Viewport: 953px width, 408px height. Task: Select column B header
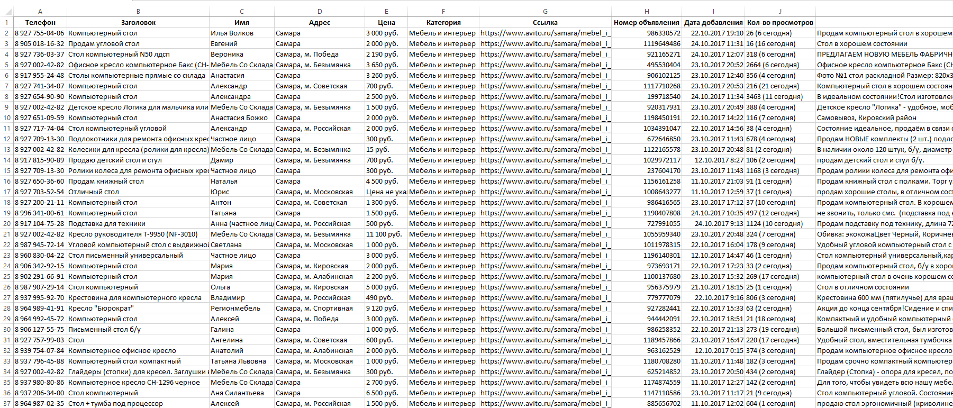point(138,11)
